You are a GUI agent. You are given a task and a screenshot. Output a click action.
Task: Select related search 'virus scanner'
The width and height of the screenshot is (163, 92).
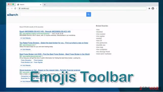[101, 34]
